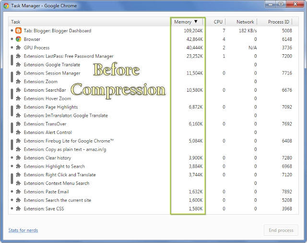Select Extension: Search the current site row
307x243 pixels.
pyautogui.click(x=153, y=200)
